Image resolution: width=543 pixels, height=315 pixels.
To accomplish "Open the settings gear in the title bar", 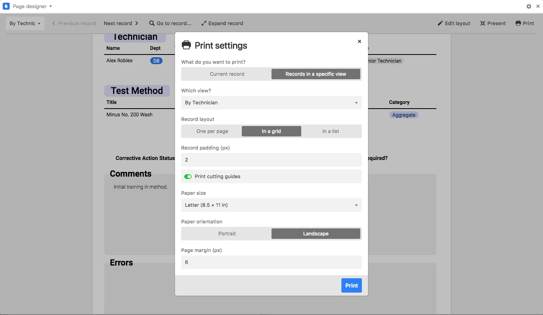I will (x=529, y=7).
